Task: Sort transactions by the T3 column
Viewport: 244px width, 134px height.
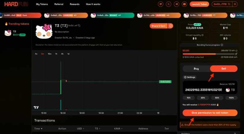Action: [97, 129]
